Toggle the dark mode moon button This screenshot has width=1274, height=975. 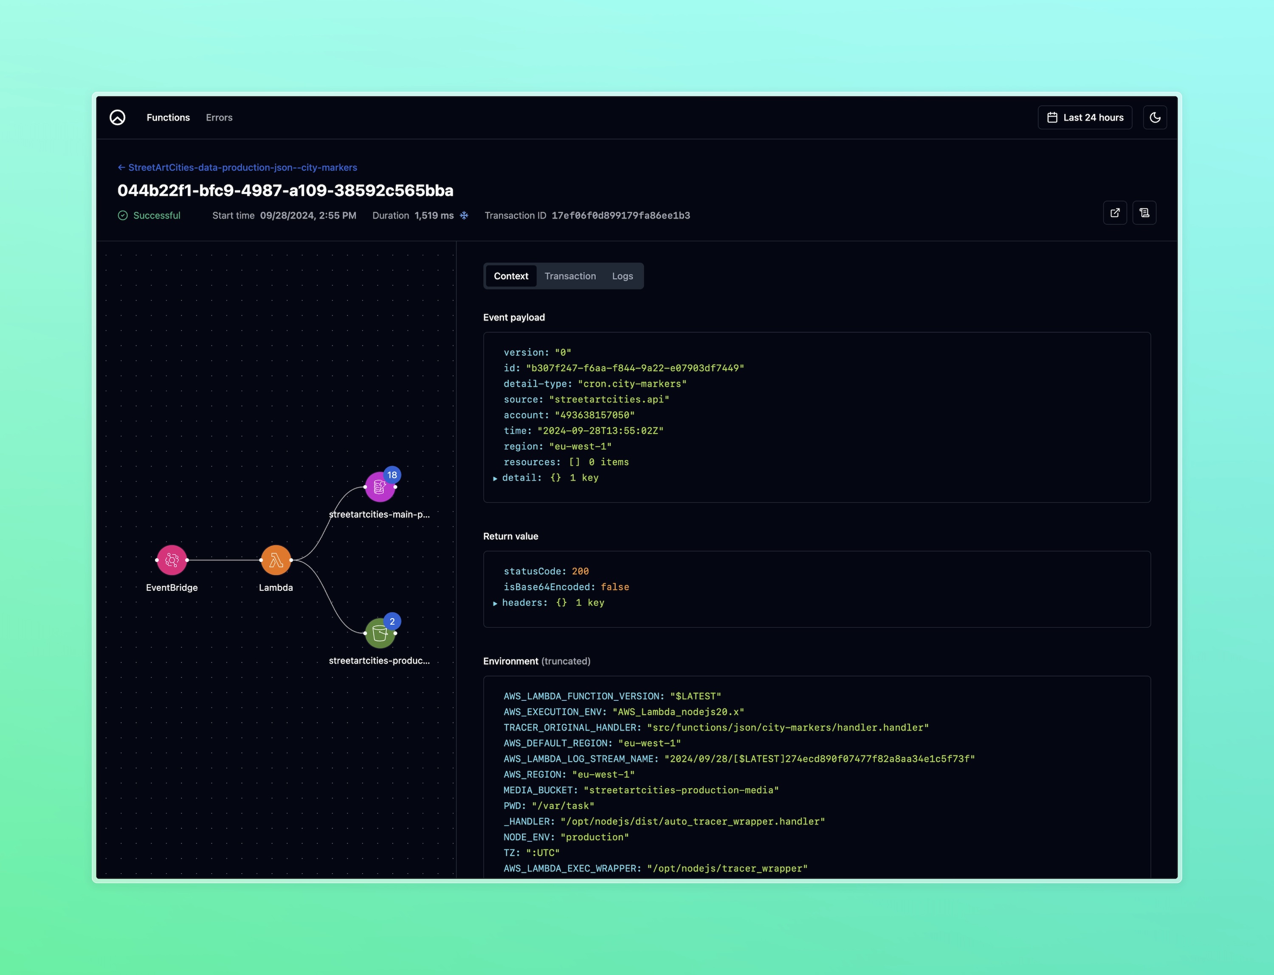coord(1154,117)
